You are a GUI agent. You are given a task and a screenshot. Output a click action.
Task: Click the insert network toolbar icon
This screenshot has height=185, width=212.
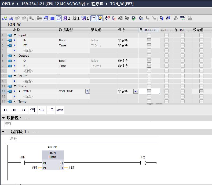tap(5, 18)
